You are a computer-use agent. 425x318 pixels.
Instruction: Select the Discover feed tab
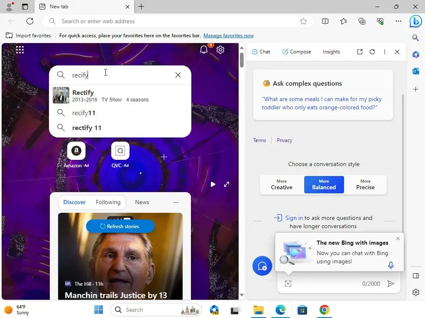[74, 202]
